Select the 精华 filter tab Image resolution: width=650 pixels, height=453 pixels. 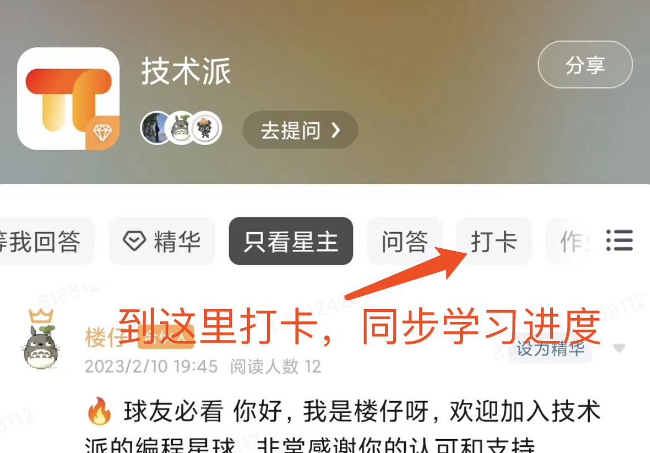pyautogui.click(x=162, y=241)
